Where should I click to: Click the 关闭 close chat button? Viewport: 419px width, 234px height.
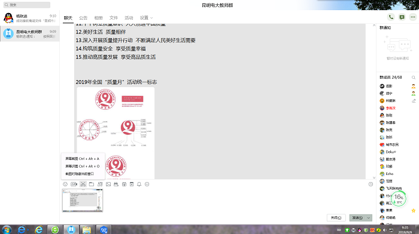click(336, 218)
